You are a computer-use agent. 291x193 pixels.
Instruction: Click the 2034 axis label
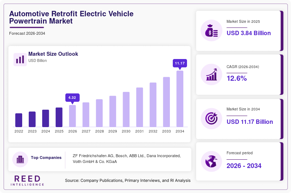click(x=180, y=131)
